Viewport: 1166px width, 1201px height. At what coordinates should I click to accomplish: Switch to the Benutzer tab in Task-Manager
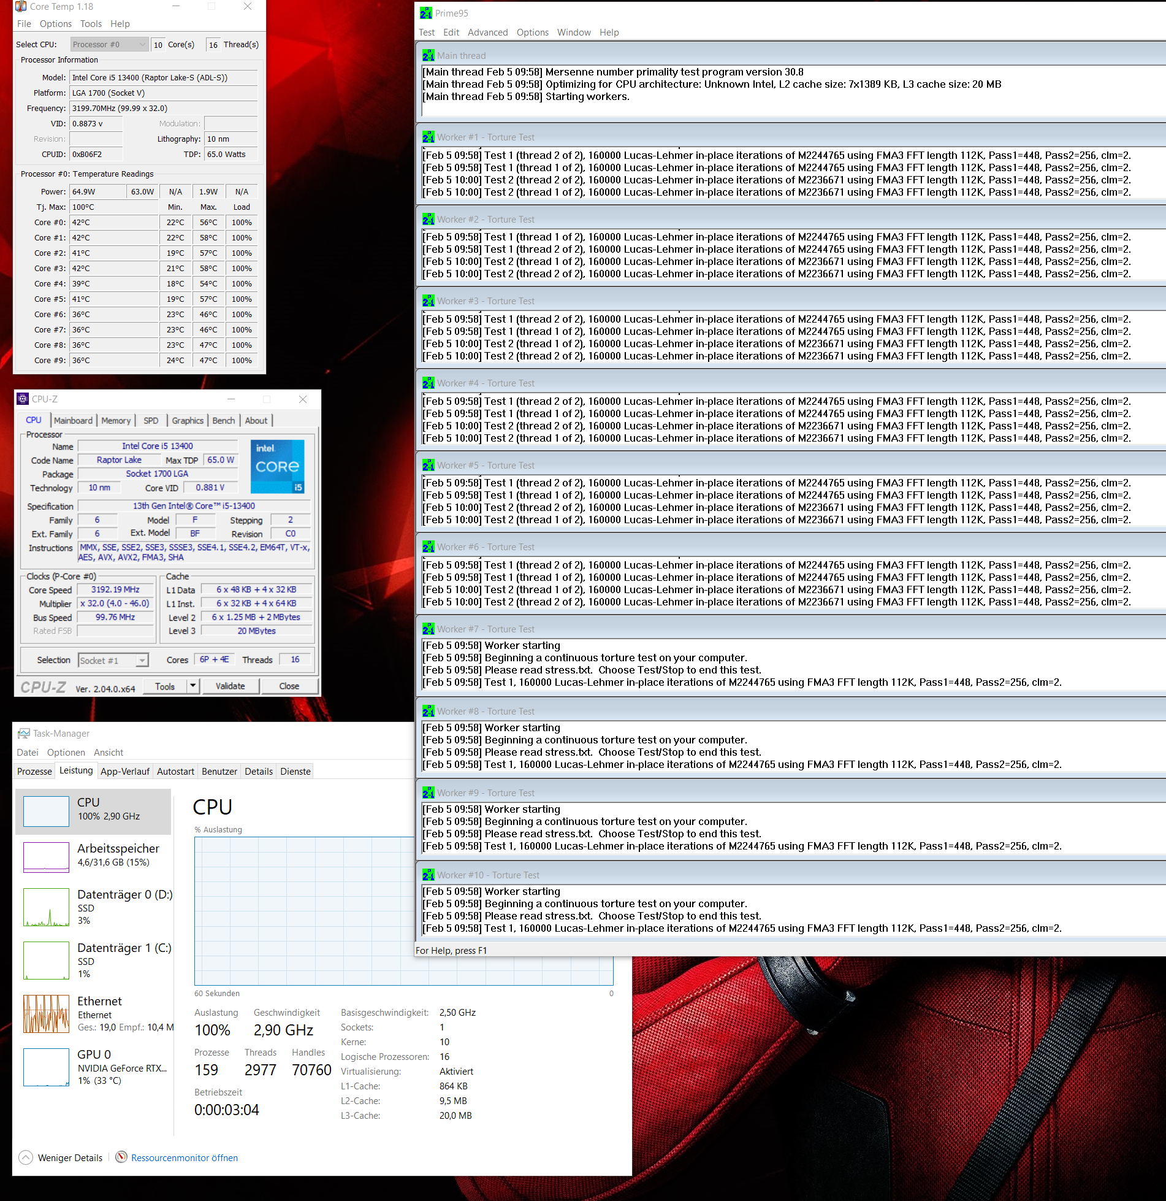[x=219, y=771]
